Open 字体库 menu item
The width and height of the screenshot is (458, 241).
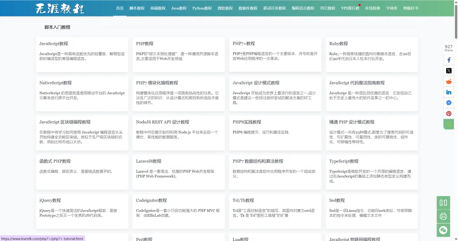click(391, 8)
